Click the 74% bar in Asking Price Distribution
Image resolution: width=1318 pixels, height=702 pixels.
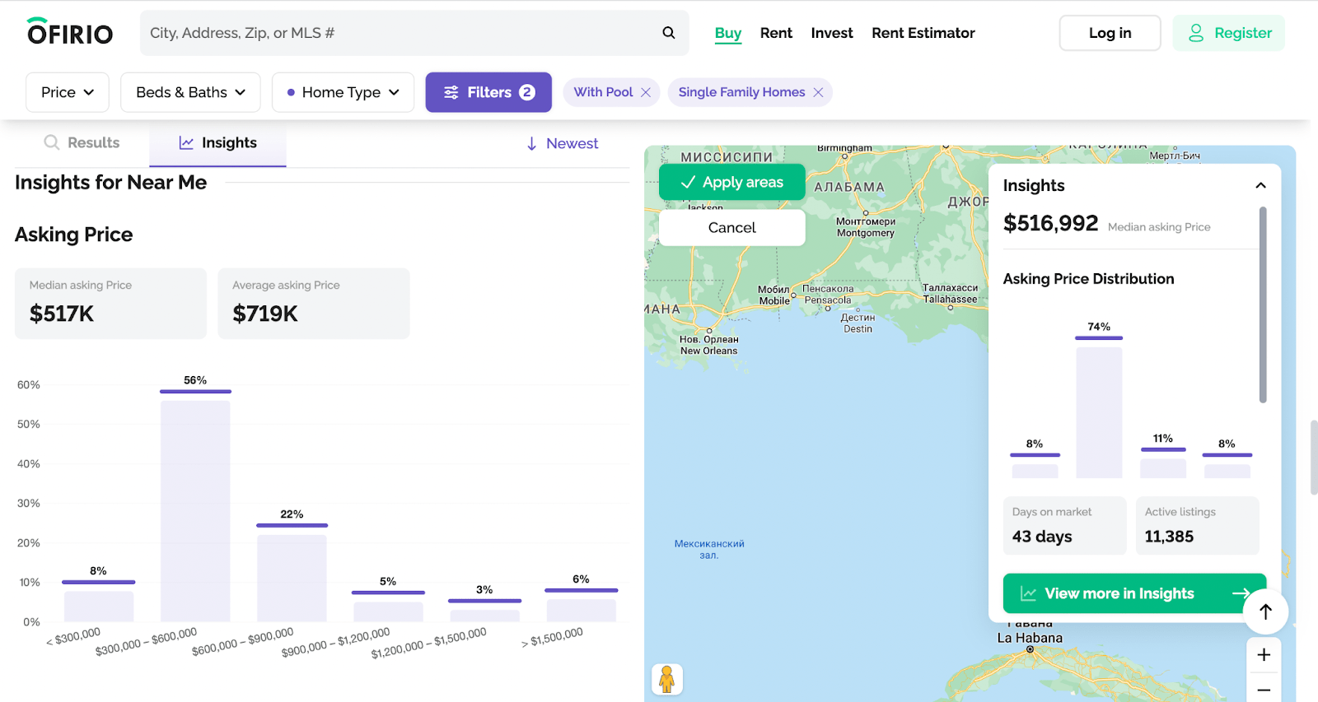pos(1099,412)
